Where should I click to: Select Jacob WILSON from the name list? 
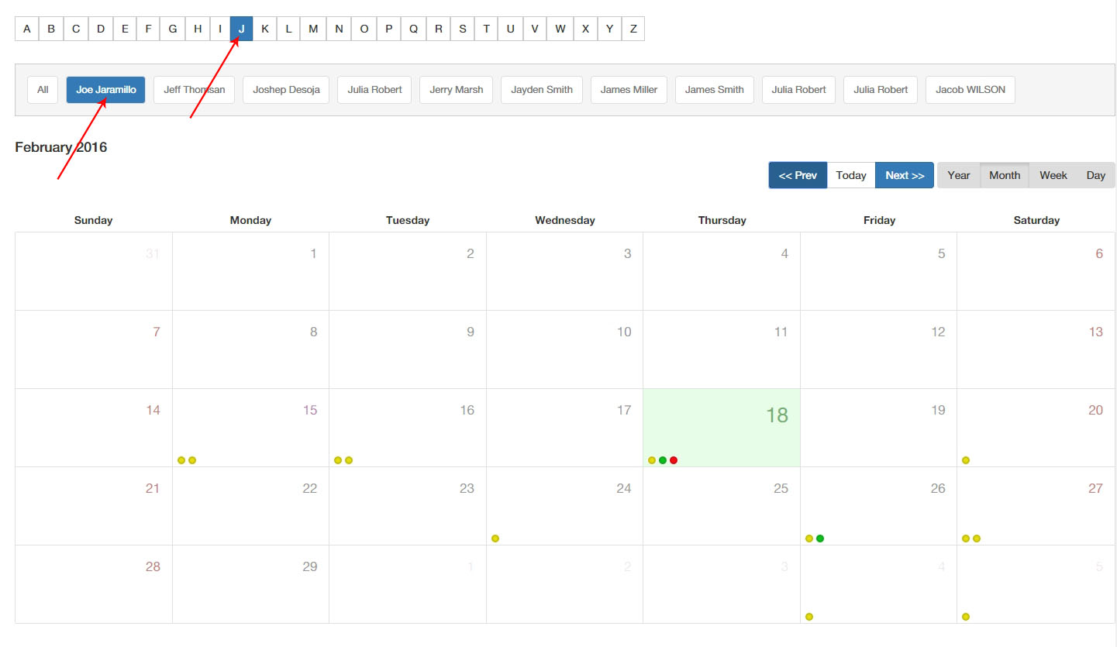pos(970,90)
